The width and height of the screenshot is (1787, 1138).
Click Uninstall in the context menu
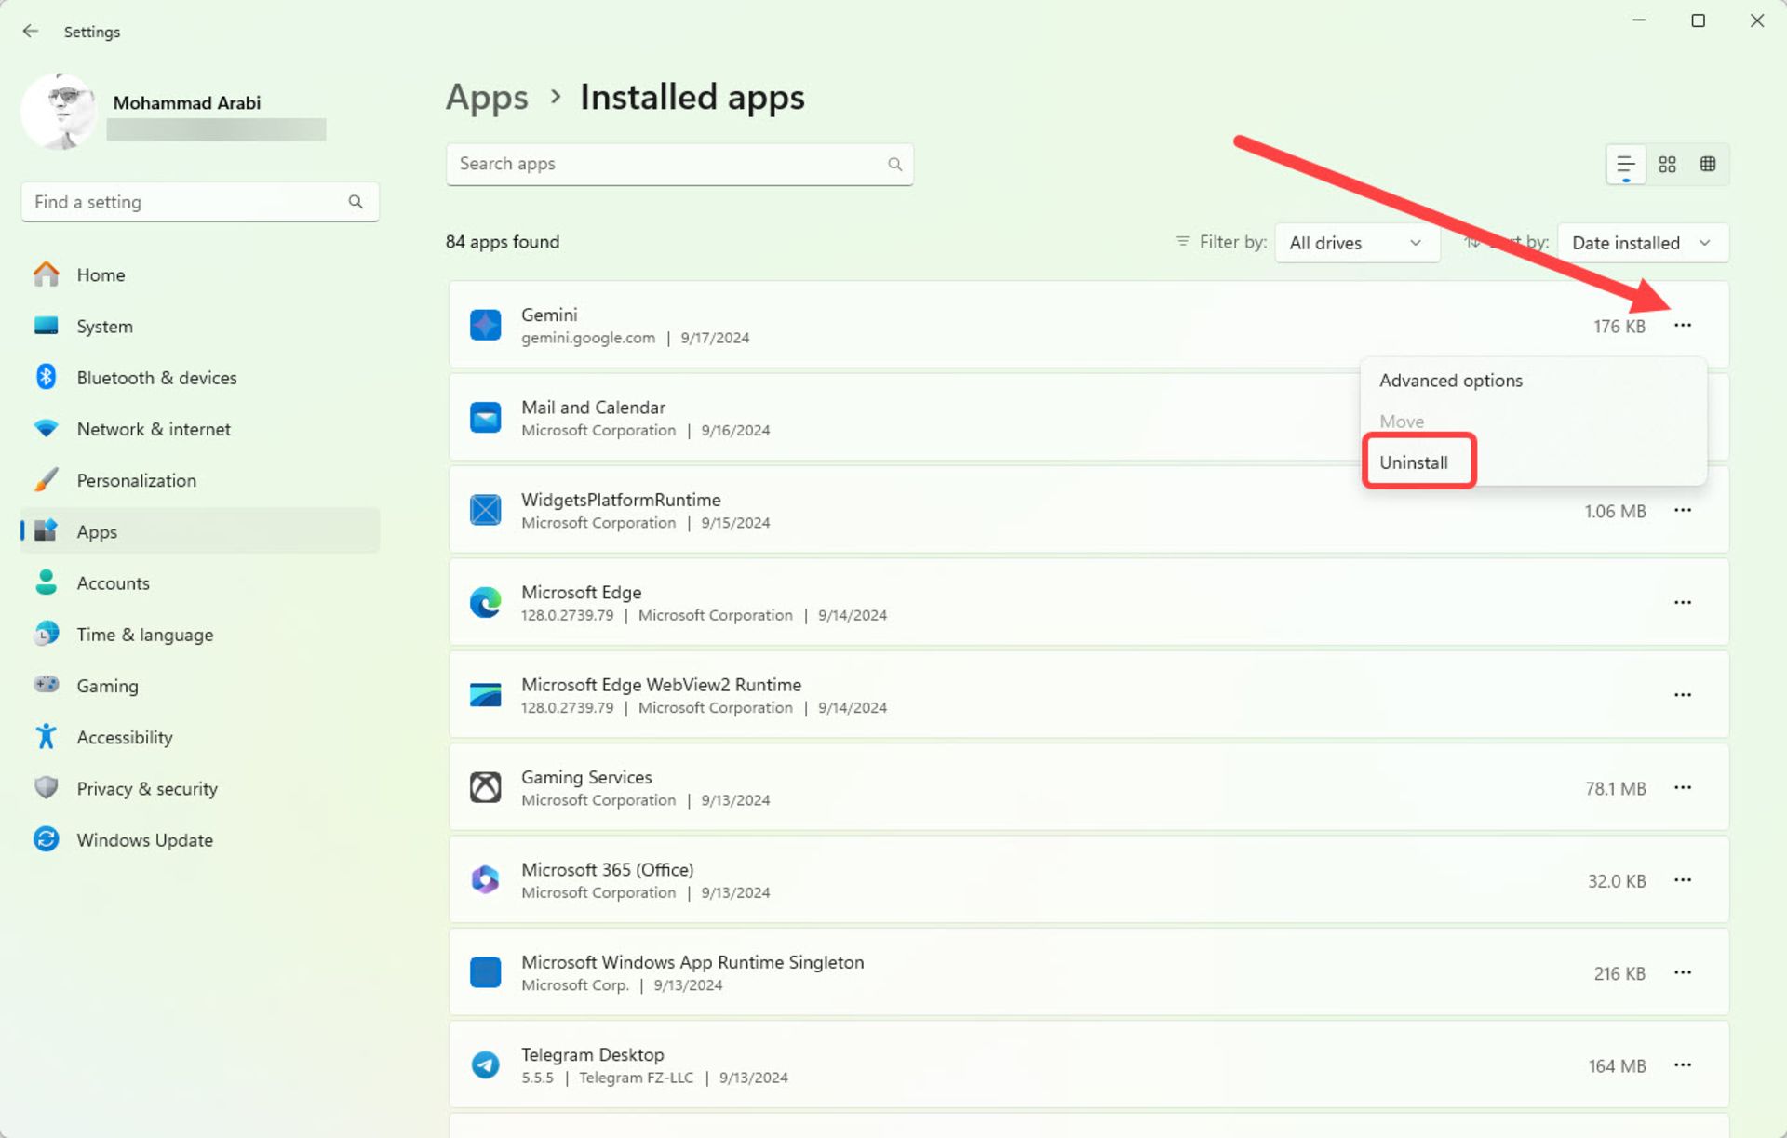[x=1415, y=462]
